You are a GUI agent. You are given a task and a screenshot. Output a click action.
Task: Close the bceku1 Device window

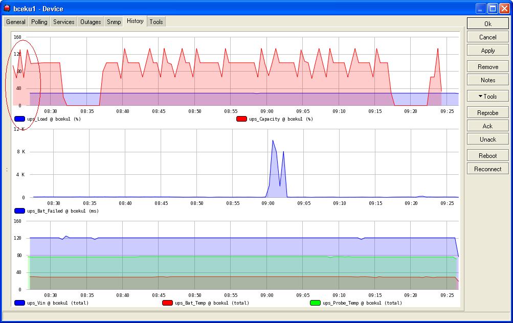coord(505,9)
